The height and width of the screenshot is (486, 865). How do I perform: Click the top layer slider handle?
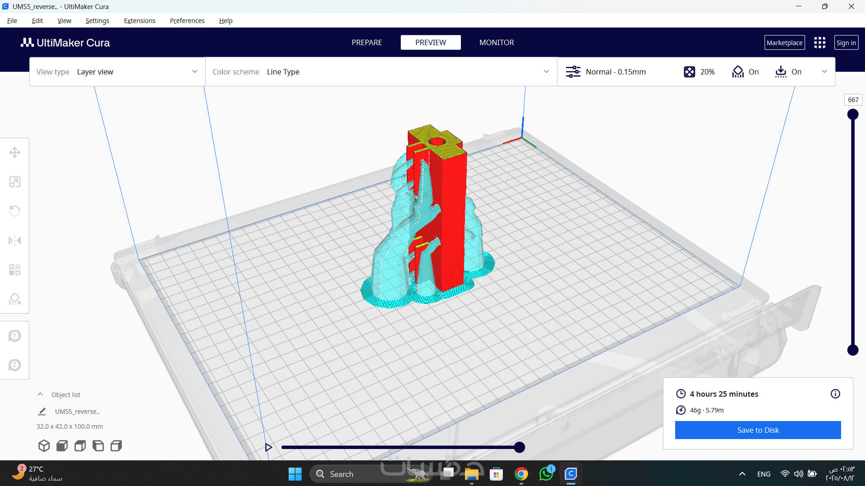pyautogui.click(x=853, y=115)
